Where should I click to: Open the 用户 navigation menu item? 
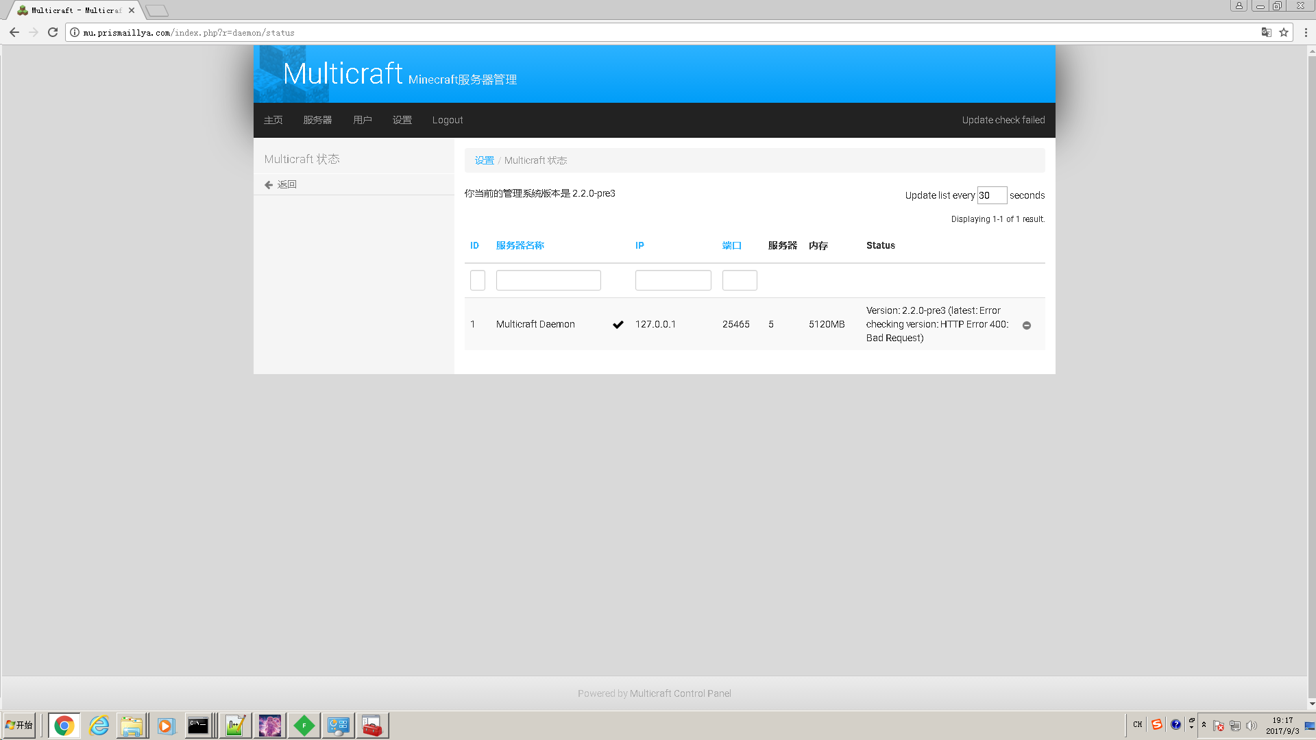[x=362, y=120]
